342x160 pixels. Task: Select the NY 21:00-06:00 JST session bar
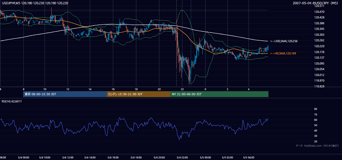coord(219,94)
